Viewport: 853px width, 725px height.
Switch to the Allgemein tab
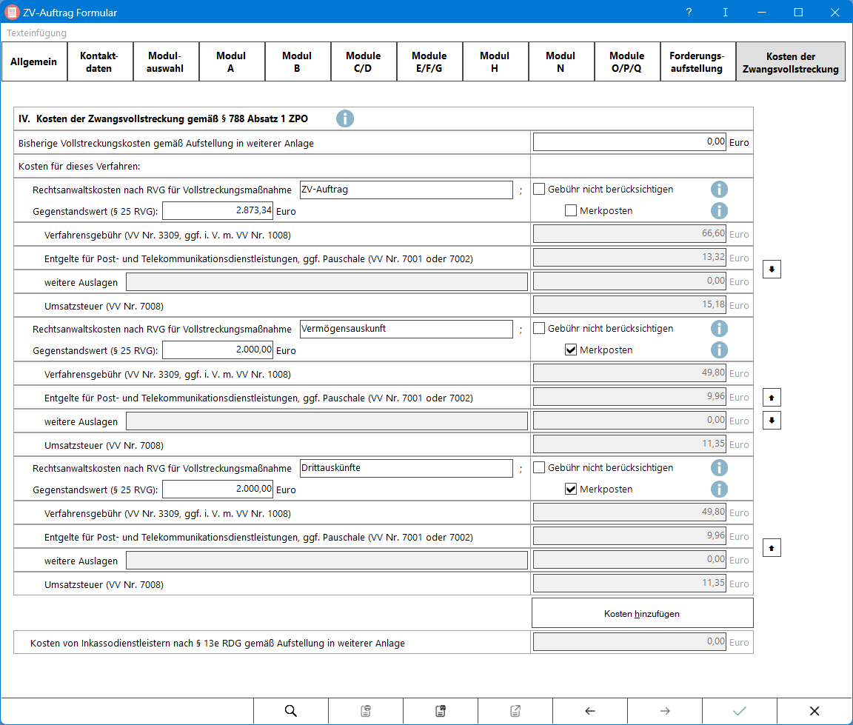34,61
